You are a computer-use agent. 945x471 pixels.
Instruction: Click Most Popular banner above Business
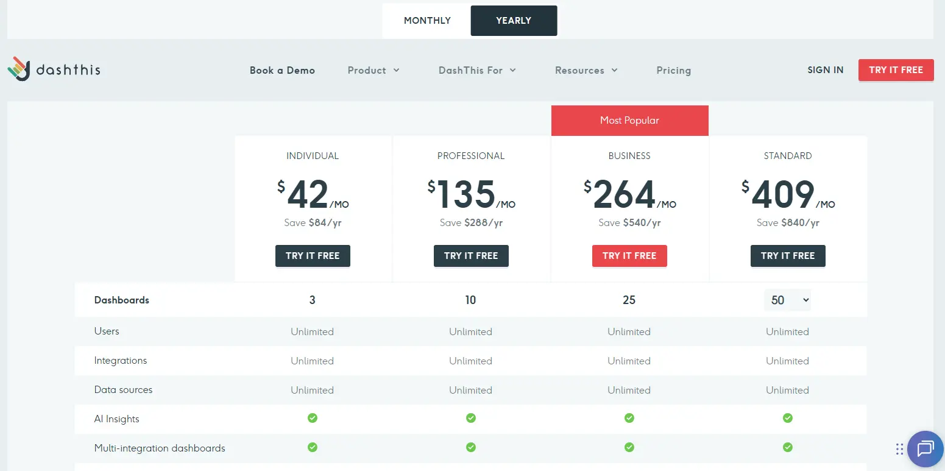click(x=629, y=121)
